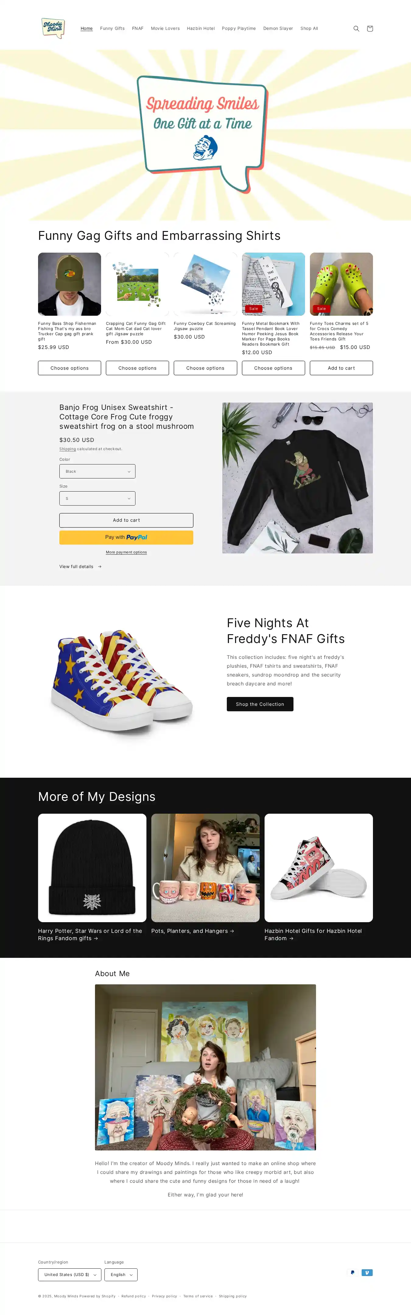This screenshot has height=1315, width=411.
Task: Expand the Country/region selector United States
Action: coord(70,1274)
